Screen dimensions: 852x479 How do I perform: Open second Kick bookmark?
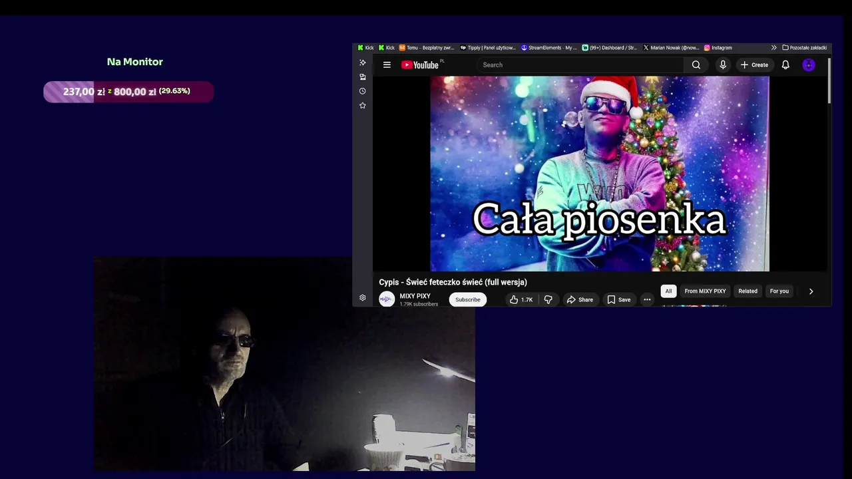[387, 48]
